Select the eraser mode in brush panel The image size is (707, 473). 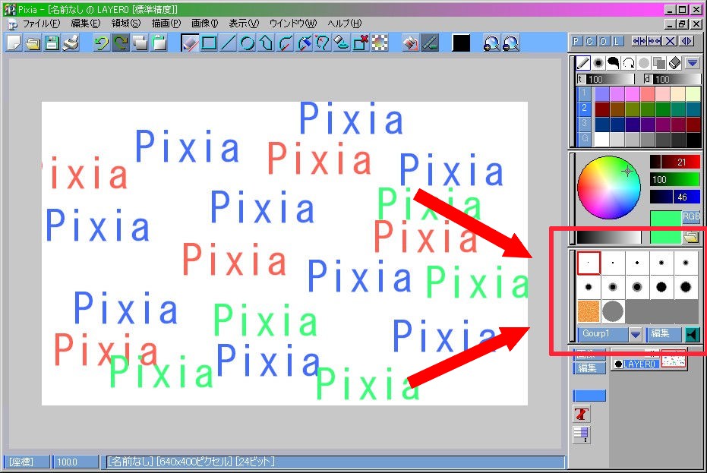675,63
